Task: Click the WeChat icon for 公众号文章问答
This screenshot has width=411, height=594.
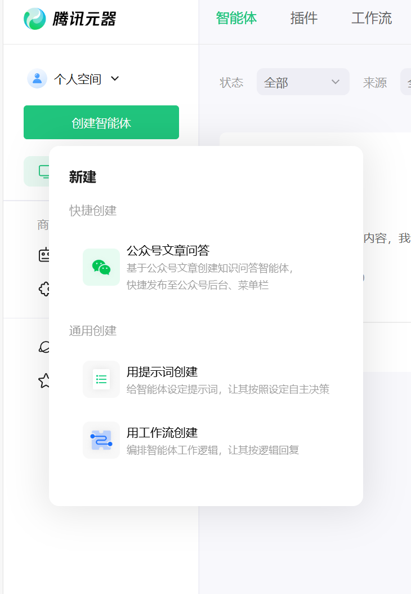Action: 101,267
